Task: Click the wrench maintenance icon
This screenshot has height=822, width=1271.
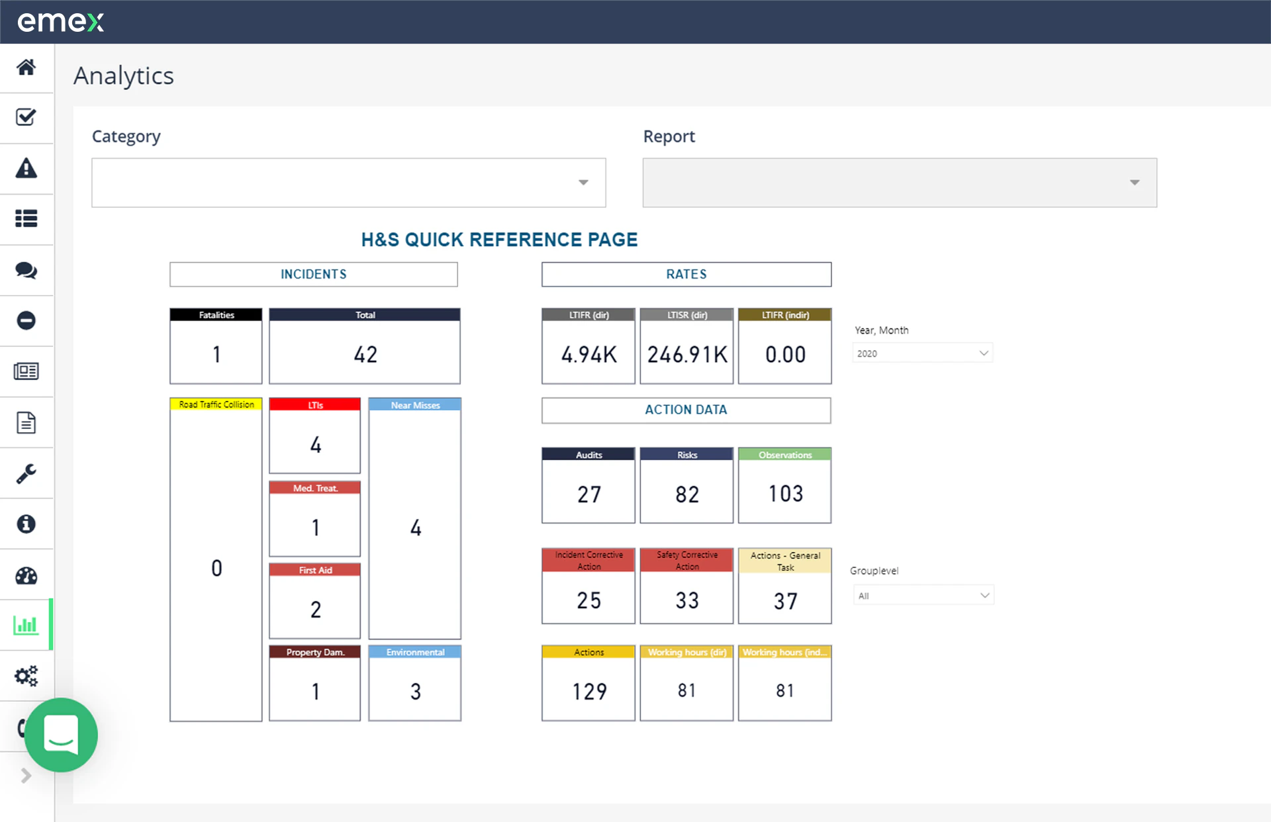Action: point(26,473)
